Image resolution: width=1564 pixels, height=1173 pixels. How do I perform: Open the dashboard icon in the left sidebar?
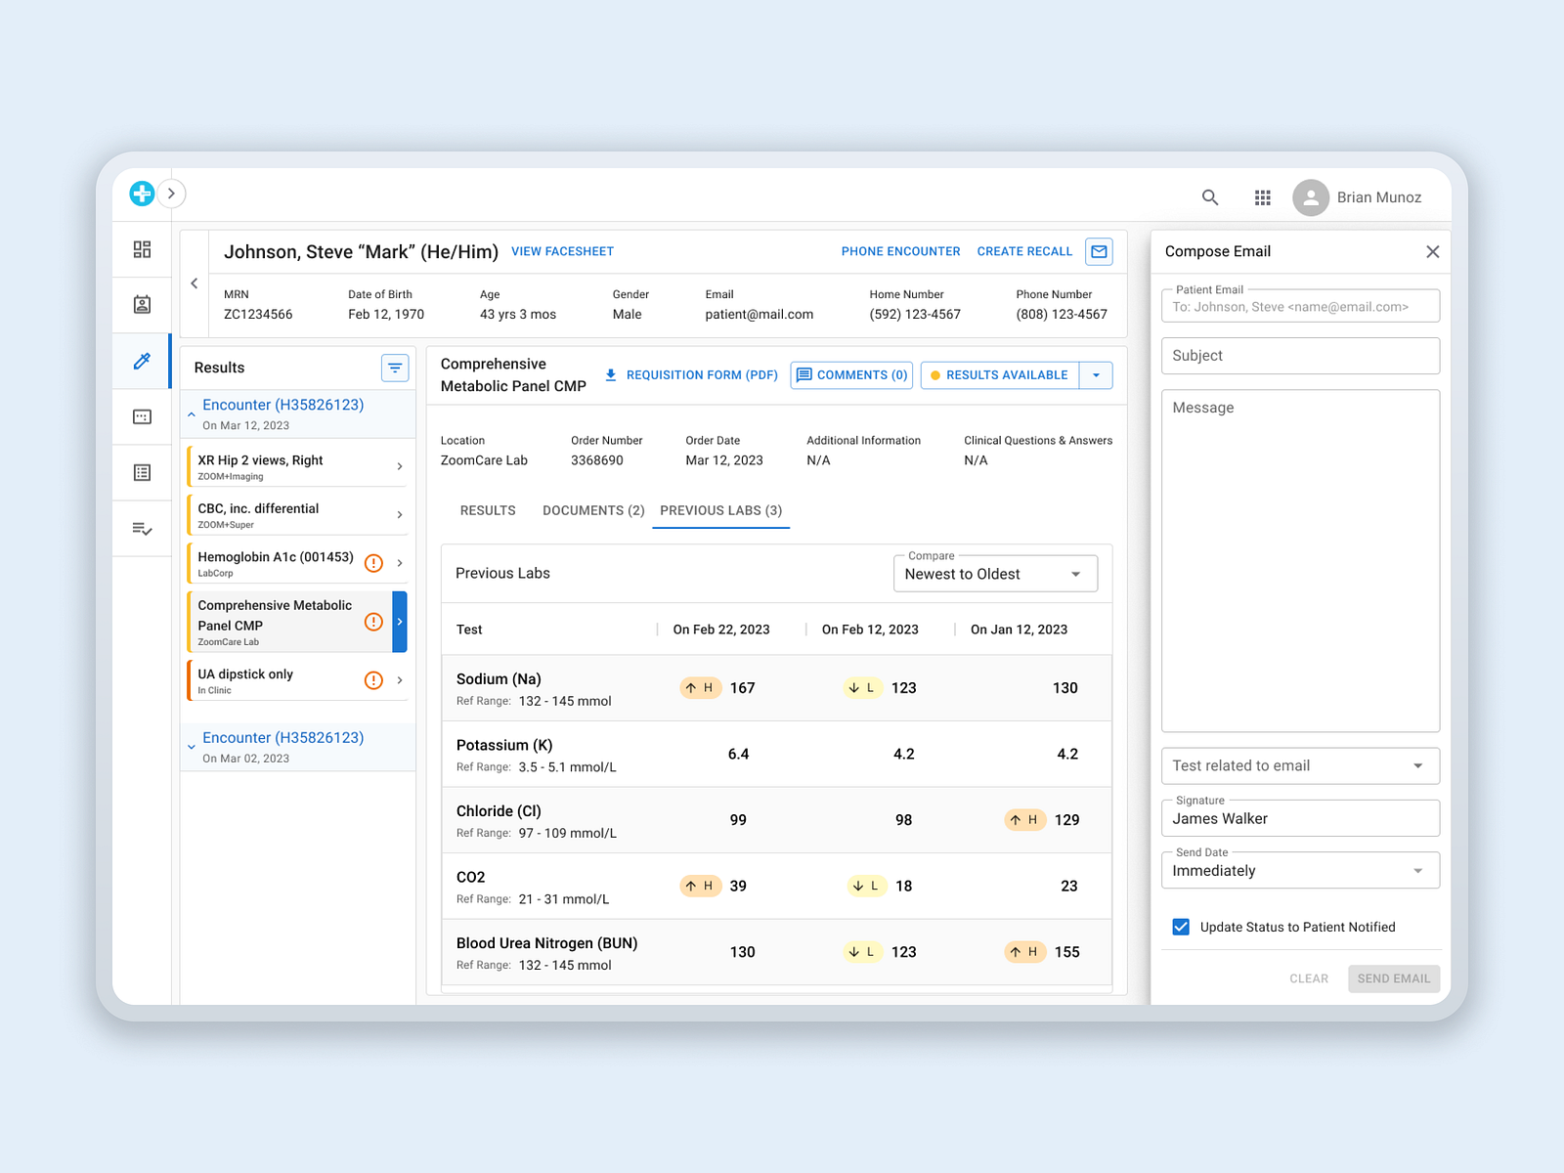[141, 249]
